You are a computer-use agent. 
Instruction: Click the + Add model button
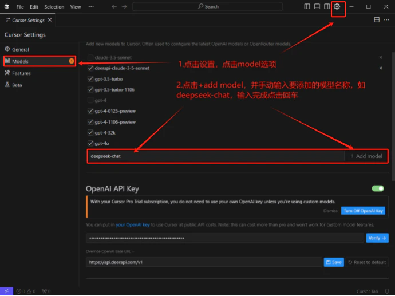click(x=366, y=156)
